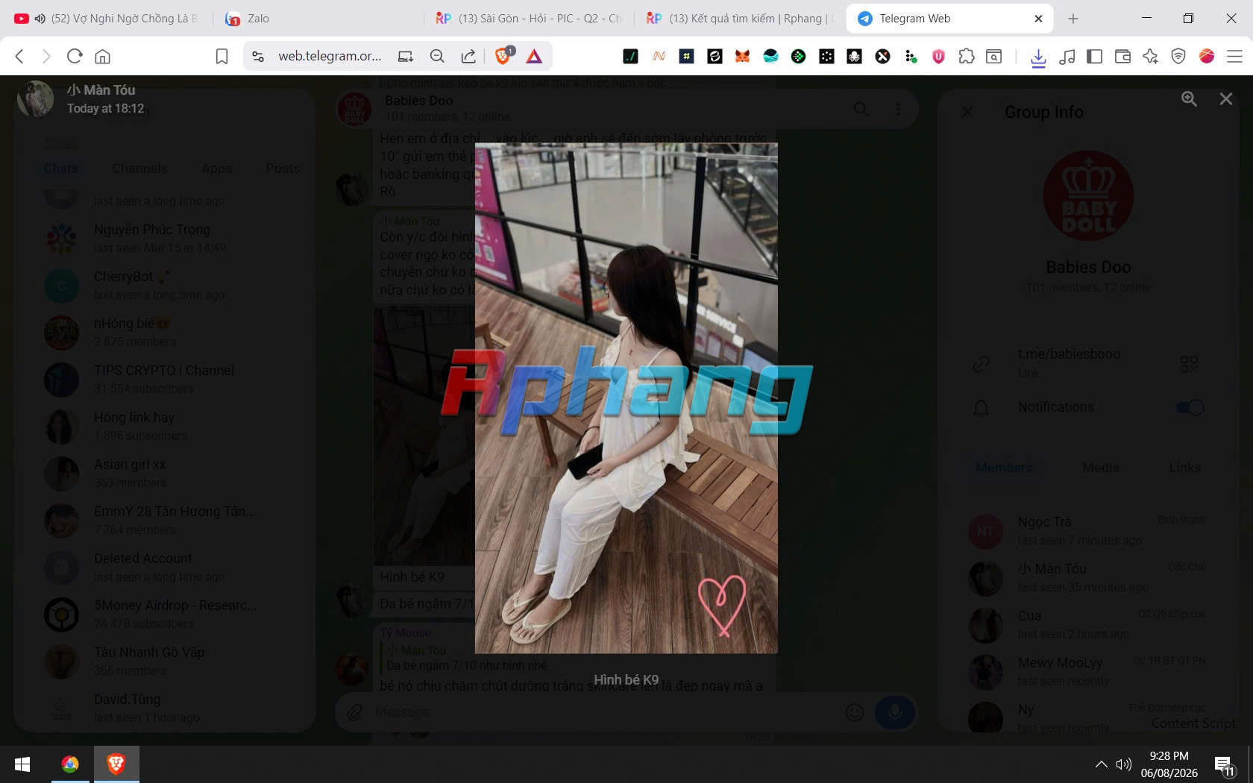Open the browser home page
The height and width of the screenshot is (783, 1253).
(103, 56)
